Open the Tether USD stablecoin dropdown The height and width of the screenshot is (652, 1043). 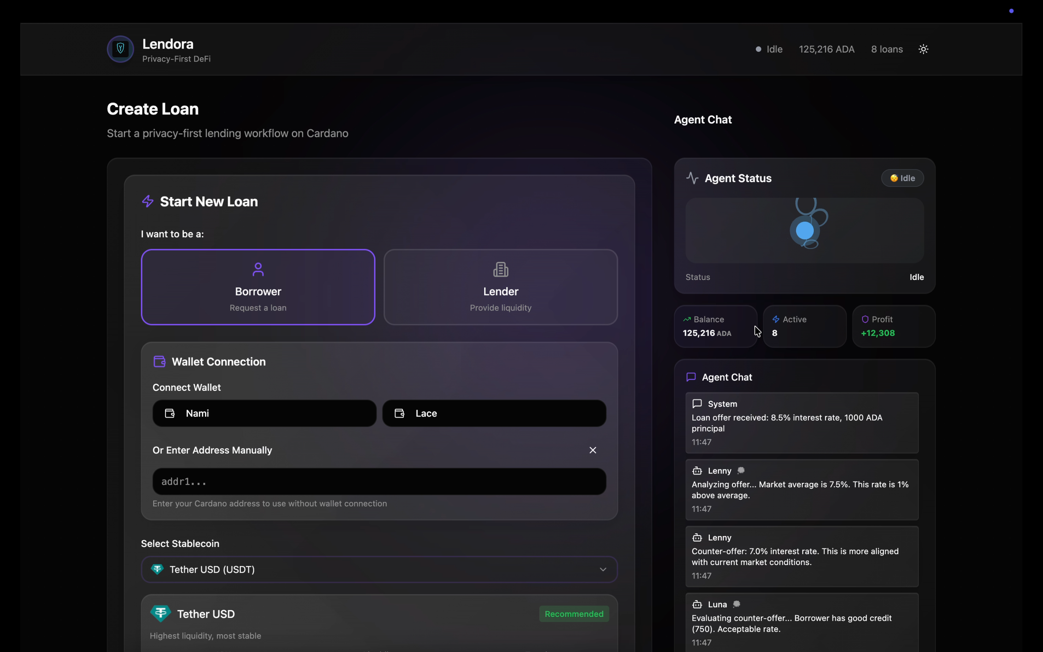click(x=379, y=569)
